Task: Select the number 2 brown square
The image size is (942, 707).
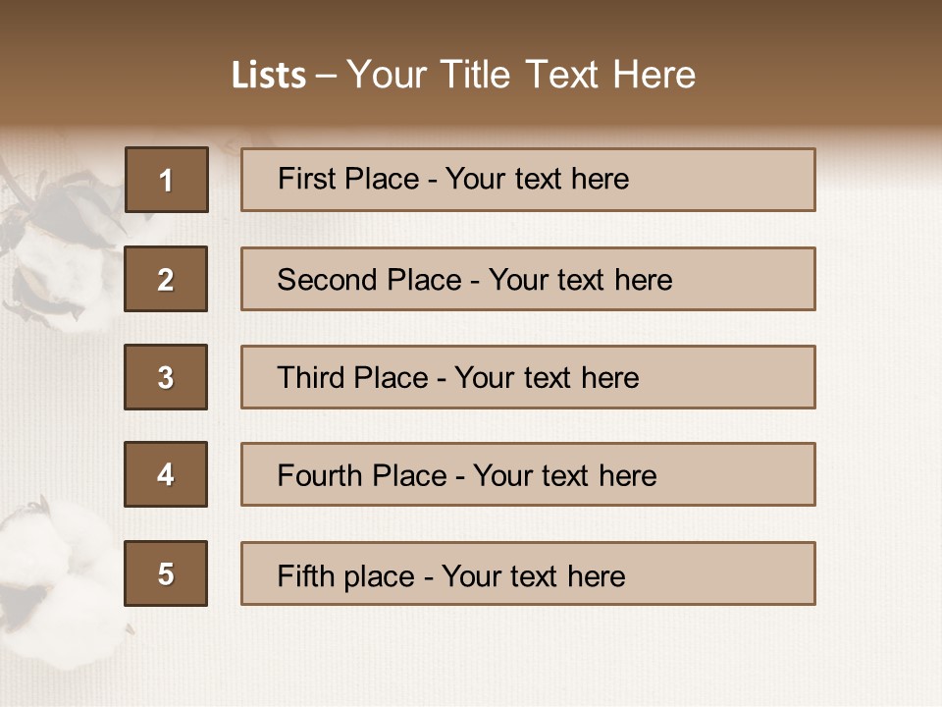Action: pos(166,279)
